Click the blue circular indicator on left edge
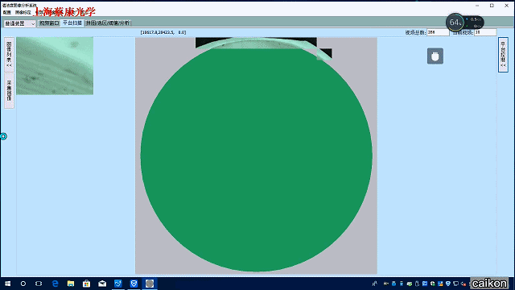Viewport: 515px width, 290px height. (3, 136)
